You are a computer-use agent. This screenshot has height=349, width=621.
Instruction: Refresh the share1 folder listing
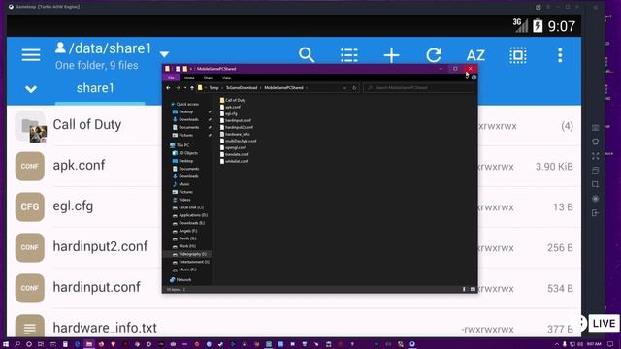pos(434,55)
